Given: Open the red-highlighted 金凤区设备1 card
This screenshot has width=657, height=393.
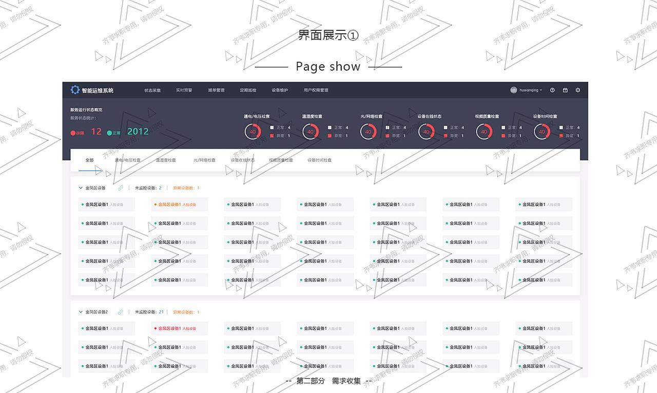Looking at the screenshot, I should (x=180, y=328).
